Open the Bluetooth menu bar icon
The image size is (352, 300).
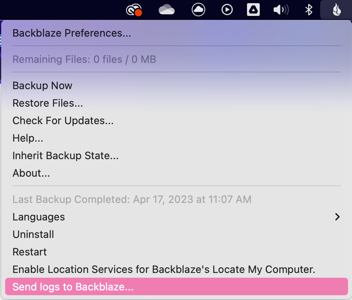[309, 10]
